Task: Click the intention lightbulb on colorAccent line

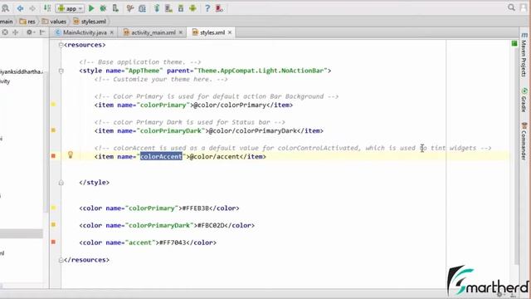Action: pos(71,155)
